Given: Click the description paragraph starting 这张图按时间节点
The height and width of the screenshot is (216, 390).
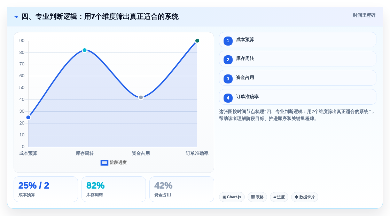Looking at the screenshot, I should [x=296, y=115].
